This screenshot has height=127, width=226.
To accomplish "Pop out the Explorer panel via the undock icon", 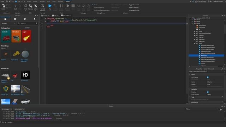I will pos(222,16).
